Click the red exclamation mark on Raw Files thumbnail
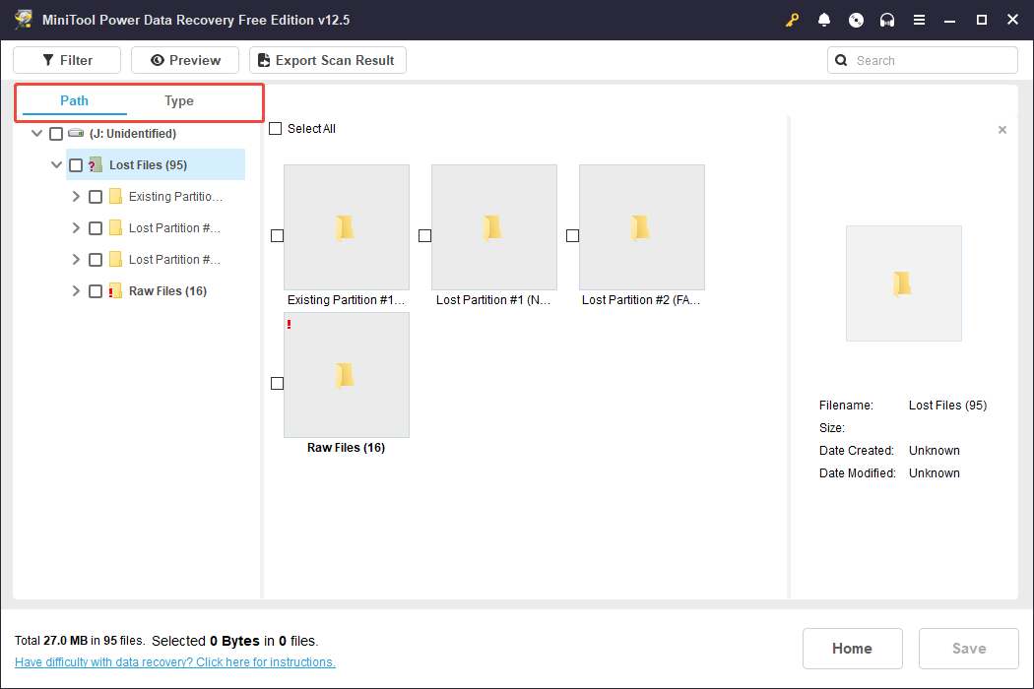The image size is (1034, 689). 289,324
